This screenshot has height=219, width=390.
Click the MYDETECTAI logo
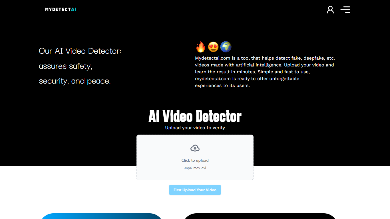(x=61, y=9)
